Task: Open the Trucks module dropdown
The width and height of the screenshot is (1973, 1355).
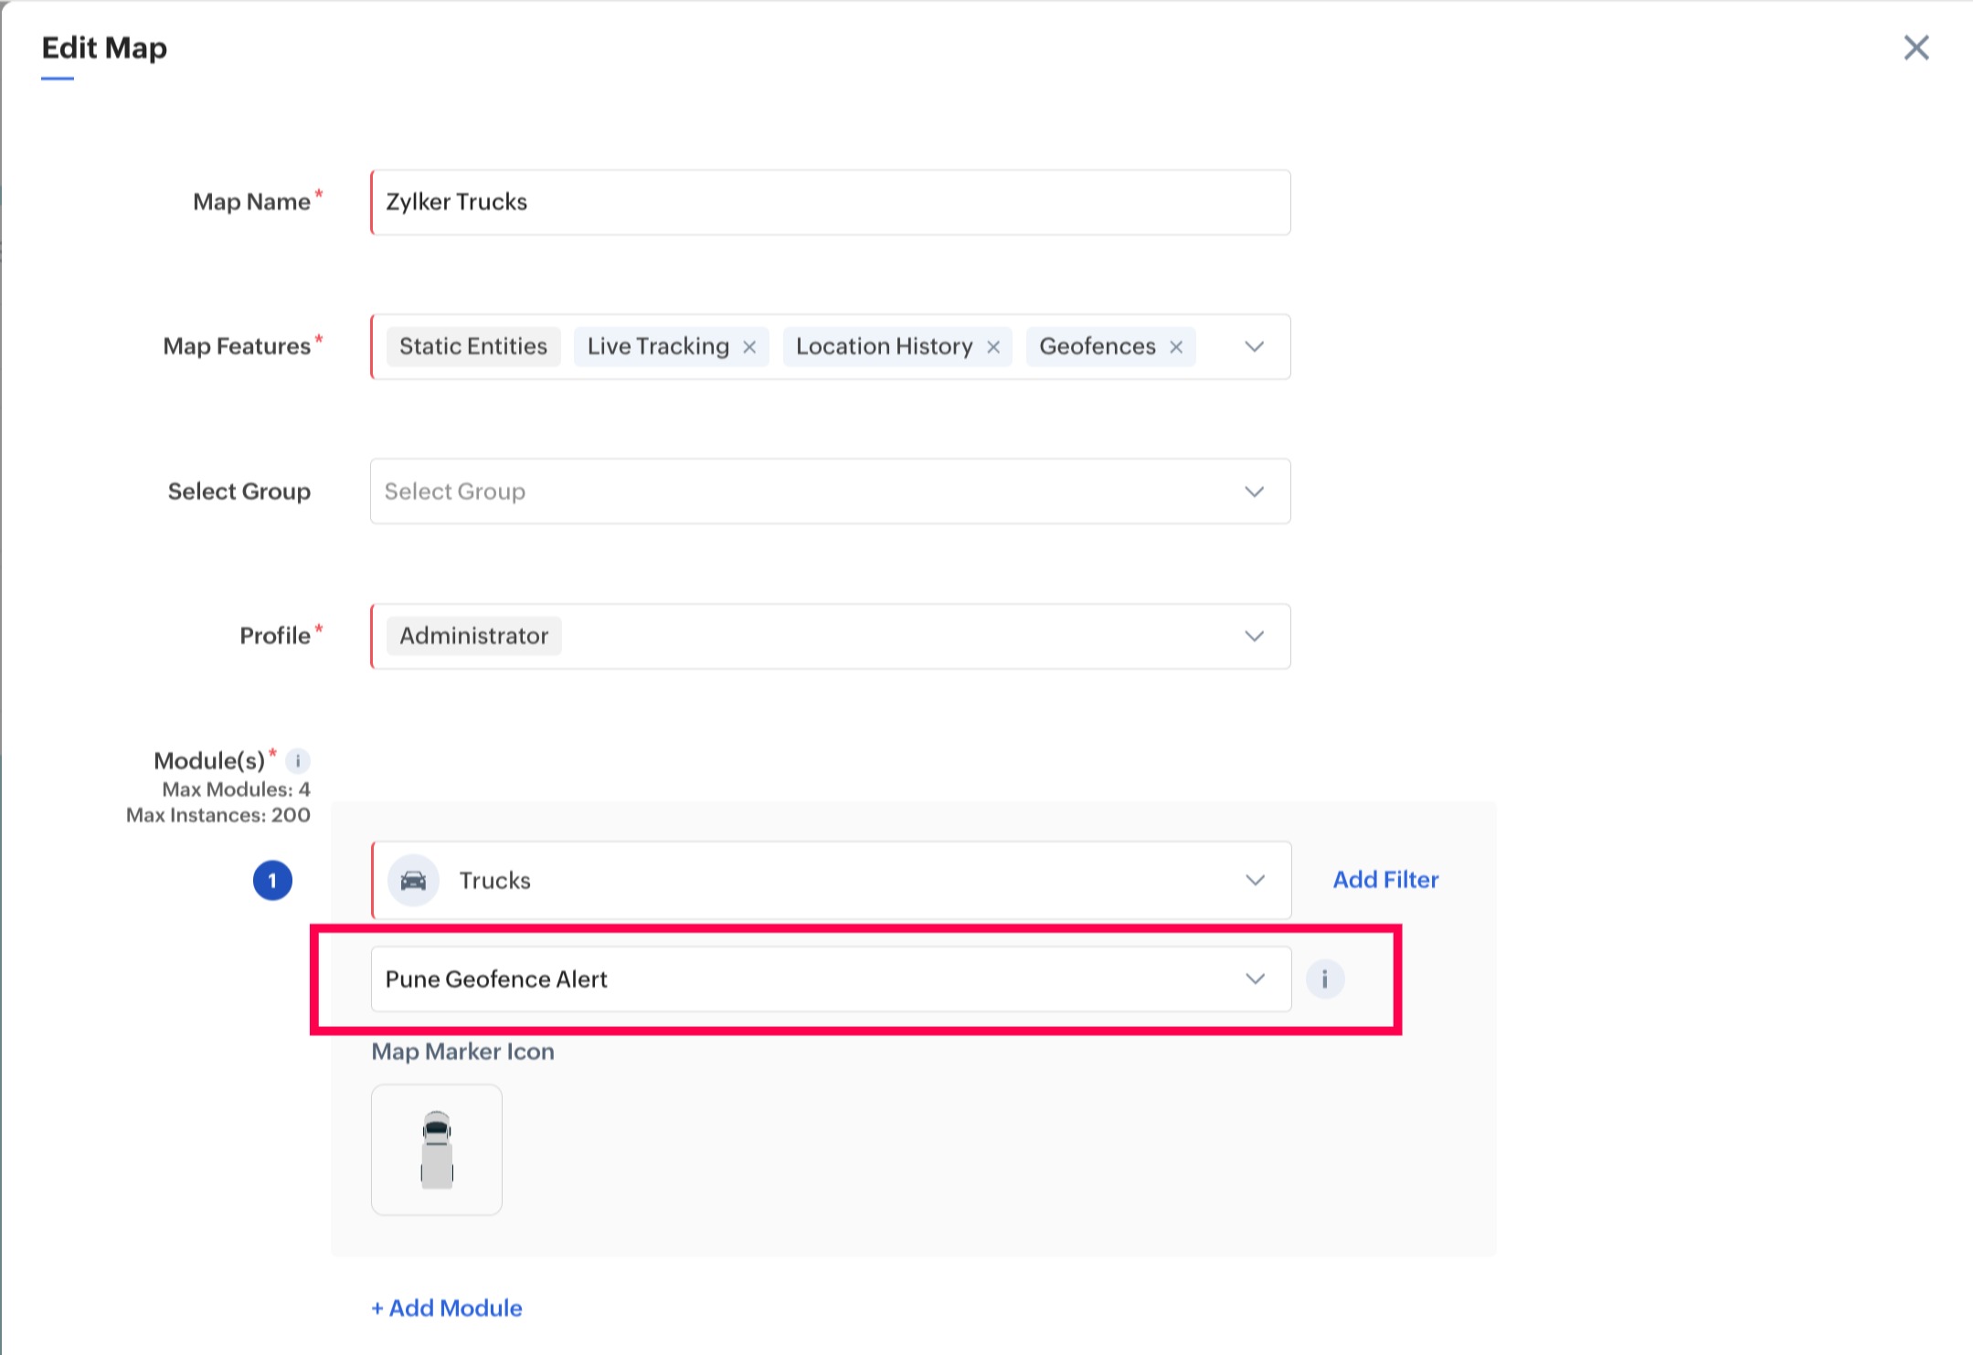Action: coord(1254,881)
